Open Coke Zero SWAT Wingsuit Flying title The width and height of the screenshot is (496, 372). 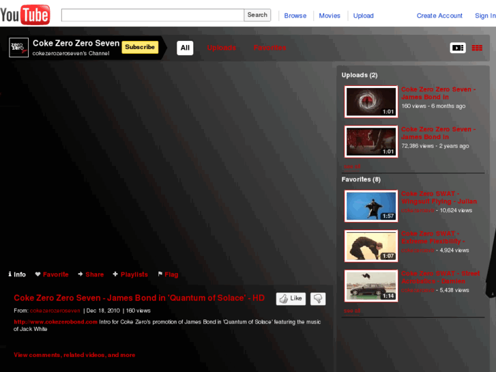(x=439, y=197)
